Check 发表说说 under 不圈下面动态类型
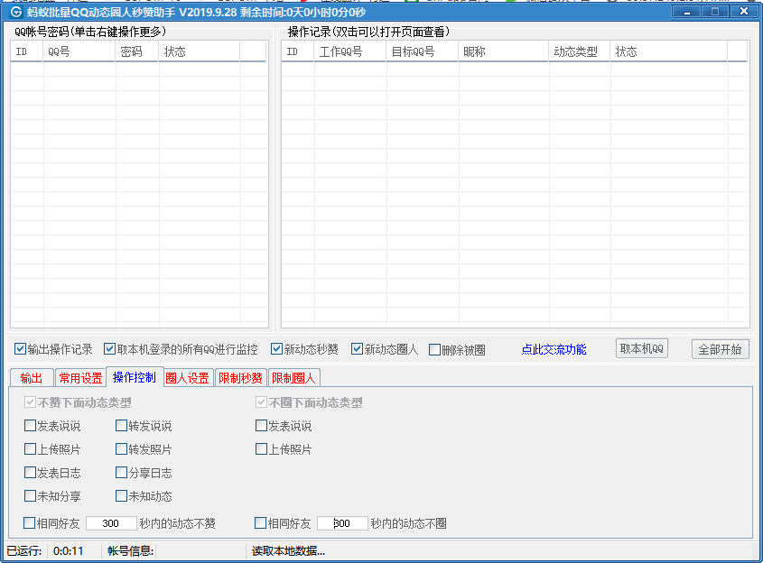The image size is (763, 563). (261, 426)
